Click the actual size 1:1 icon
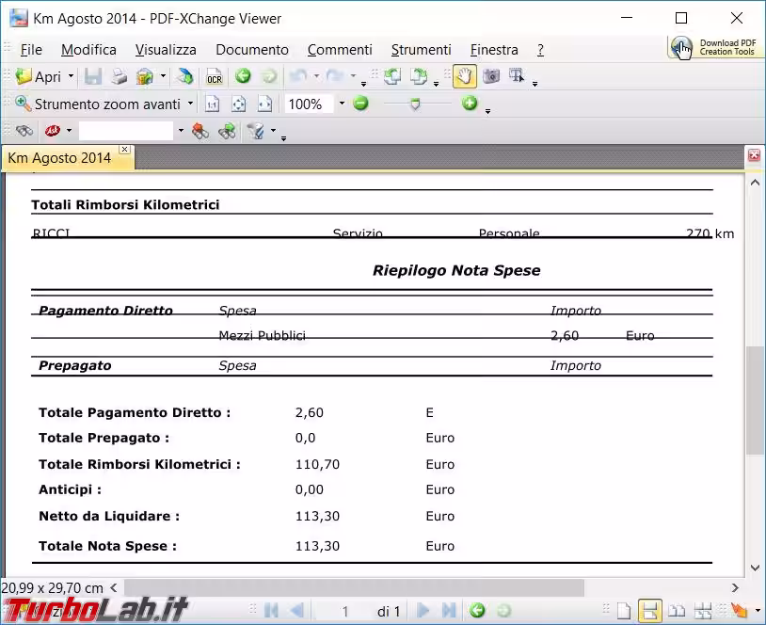Screen dimensions: 766x625 click(x=213, y=104)
